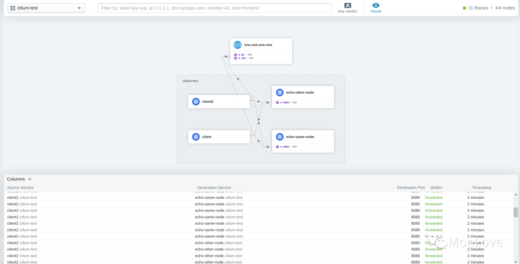Click the Kubernetes icon of client2
Viewport: 520px width, 264px height.
pyautogui.click(x=195, y=101)
